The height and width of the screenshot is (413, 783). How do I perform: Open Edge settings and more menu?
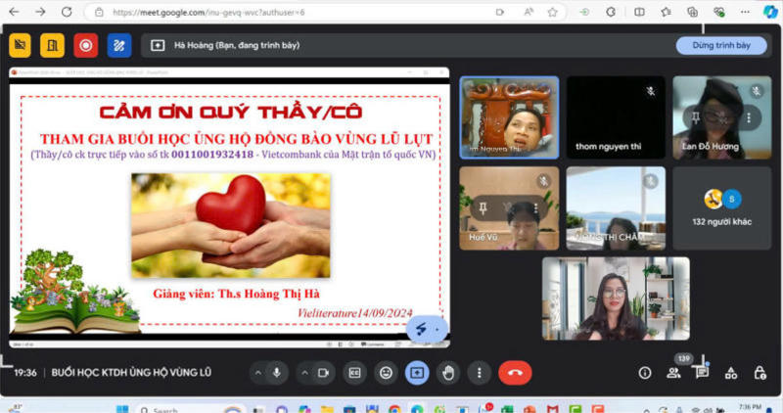745,12
